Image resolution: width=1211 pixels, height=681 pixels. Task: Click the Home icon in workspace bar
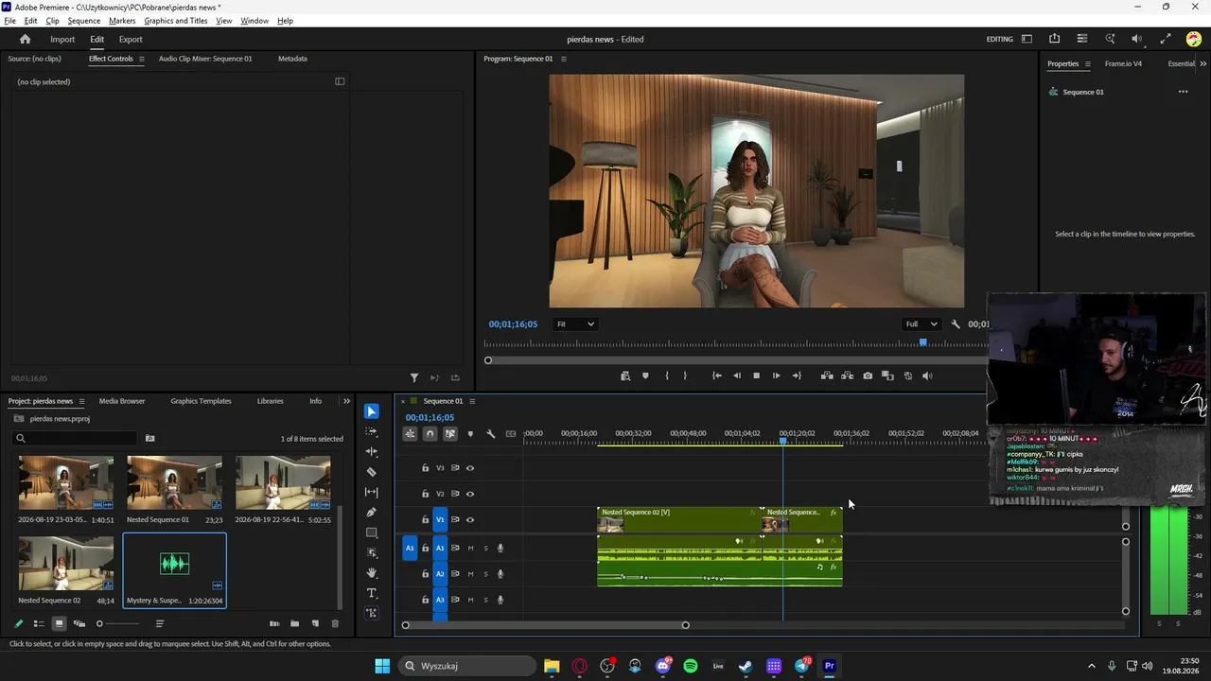26,40
